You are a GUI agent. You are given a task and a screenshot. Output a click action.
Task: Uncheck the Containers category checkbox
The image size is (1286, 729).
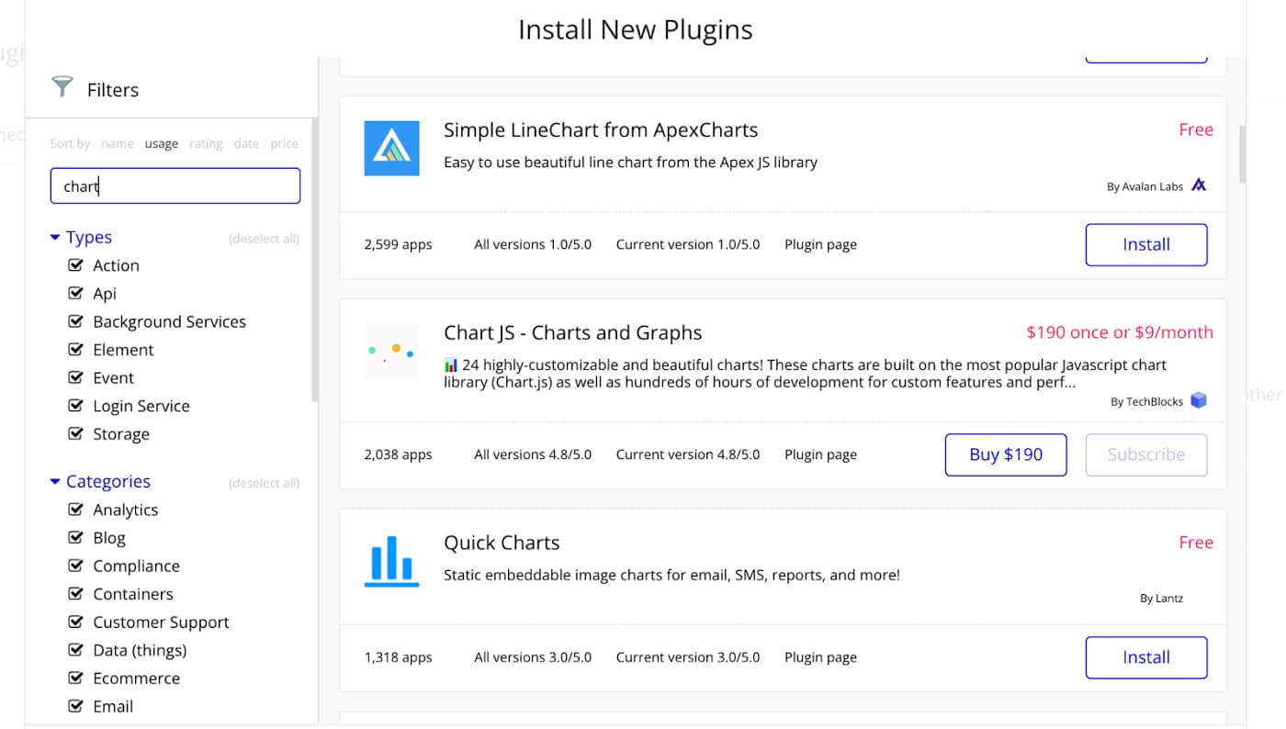[76, 594]
